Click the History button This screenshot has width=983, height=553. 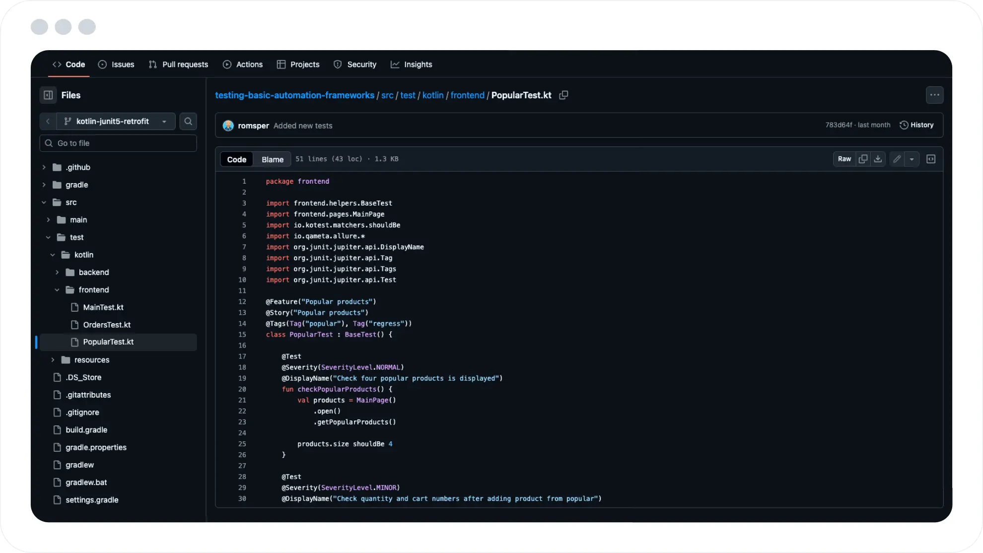click(x=916, y=125)
